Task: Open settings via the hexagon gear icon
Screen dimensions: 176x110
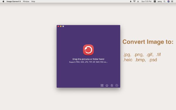Action: point(117,86)
